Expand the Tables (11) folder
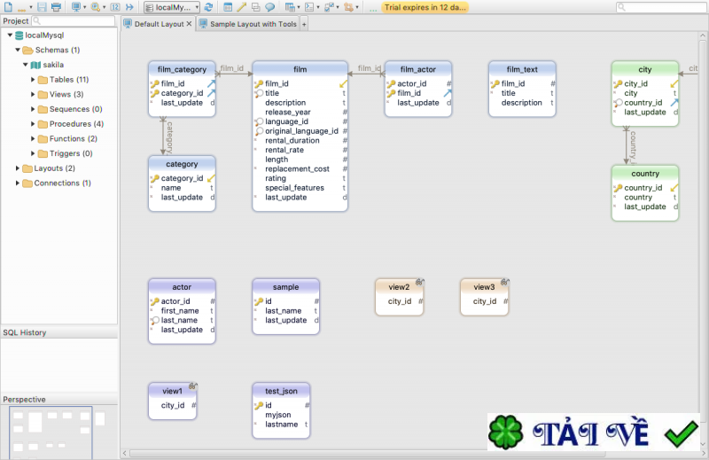Screen dimensions: 709x460 [33, 80]
